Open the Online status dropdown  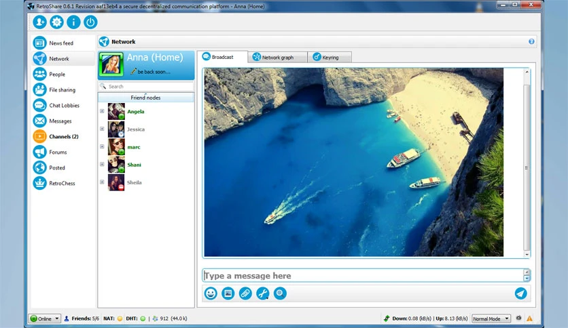tap(45, 319)
